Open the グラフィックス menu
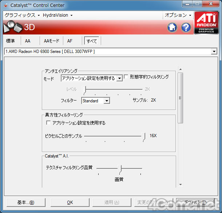222x213 pixels. (22, 15)
